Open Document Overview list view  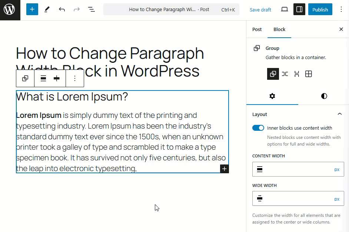tap(92, 10)
